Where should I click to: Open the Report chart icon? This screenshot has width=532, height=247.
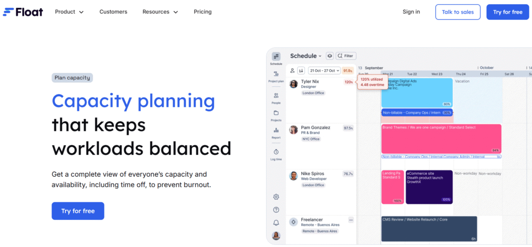276,130
